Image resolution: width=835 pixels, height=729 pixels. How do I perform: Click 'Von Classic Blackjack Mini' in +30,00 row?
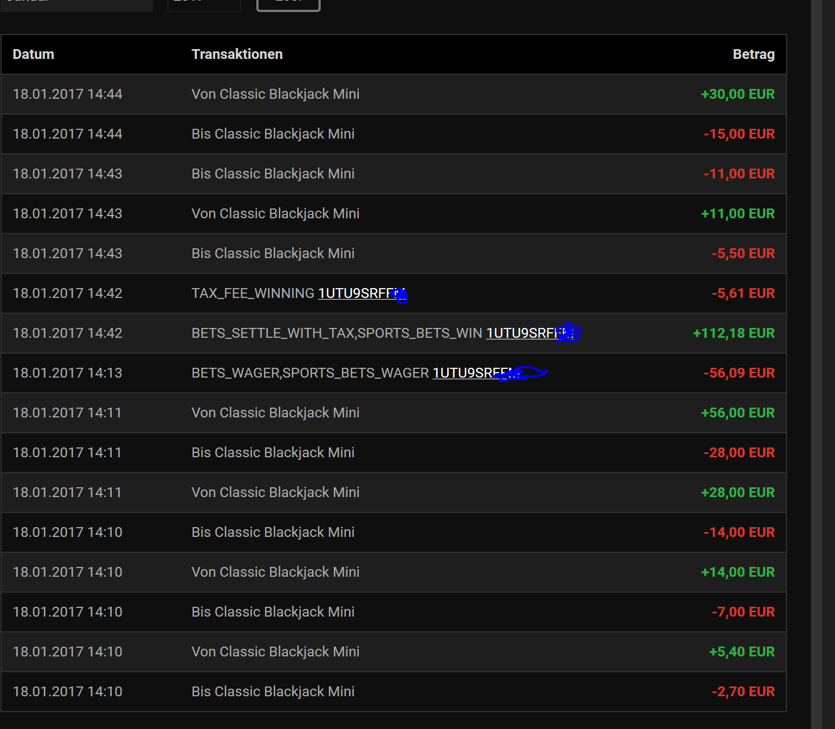pyautogui.click(x=275, y=94)
